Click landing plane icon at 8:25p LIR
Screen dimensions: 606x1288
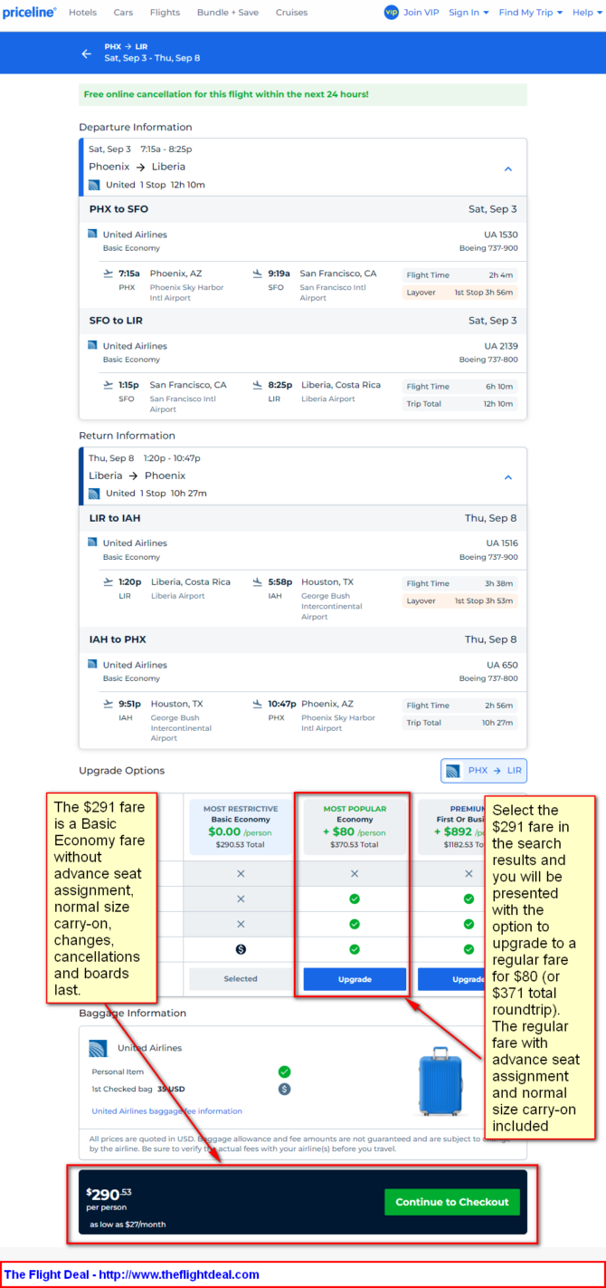click(258, 385)
